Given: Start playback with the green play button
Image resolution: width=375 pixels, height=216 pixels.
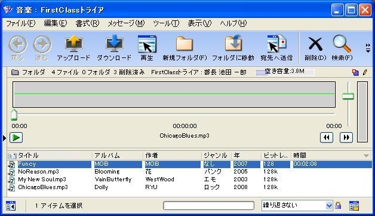Looking at the screenshot, I should click(x=16, y=138).
